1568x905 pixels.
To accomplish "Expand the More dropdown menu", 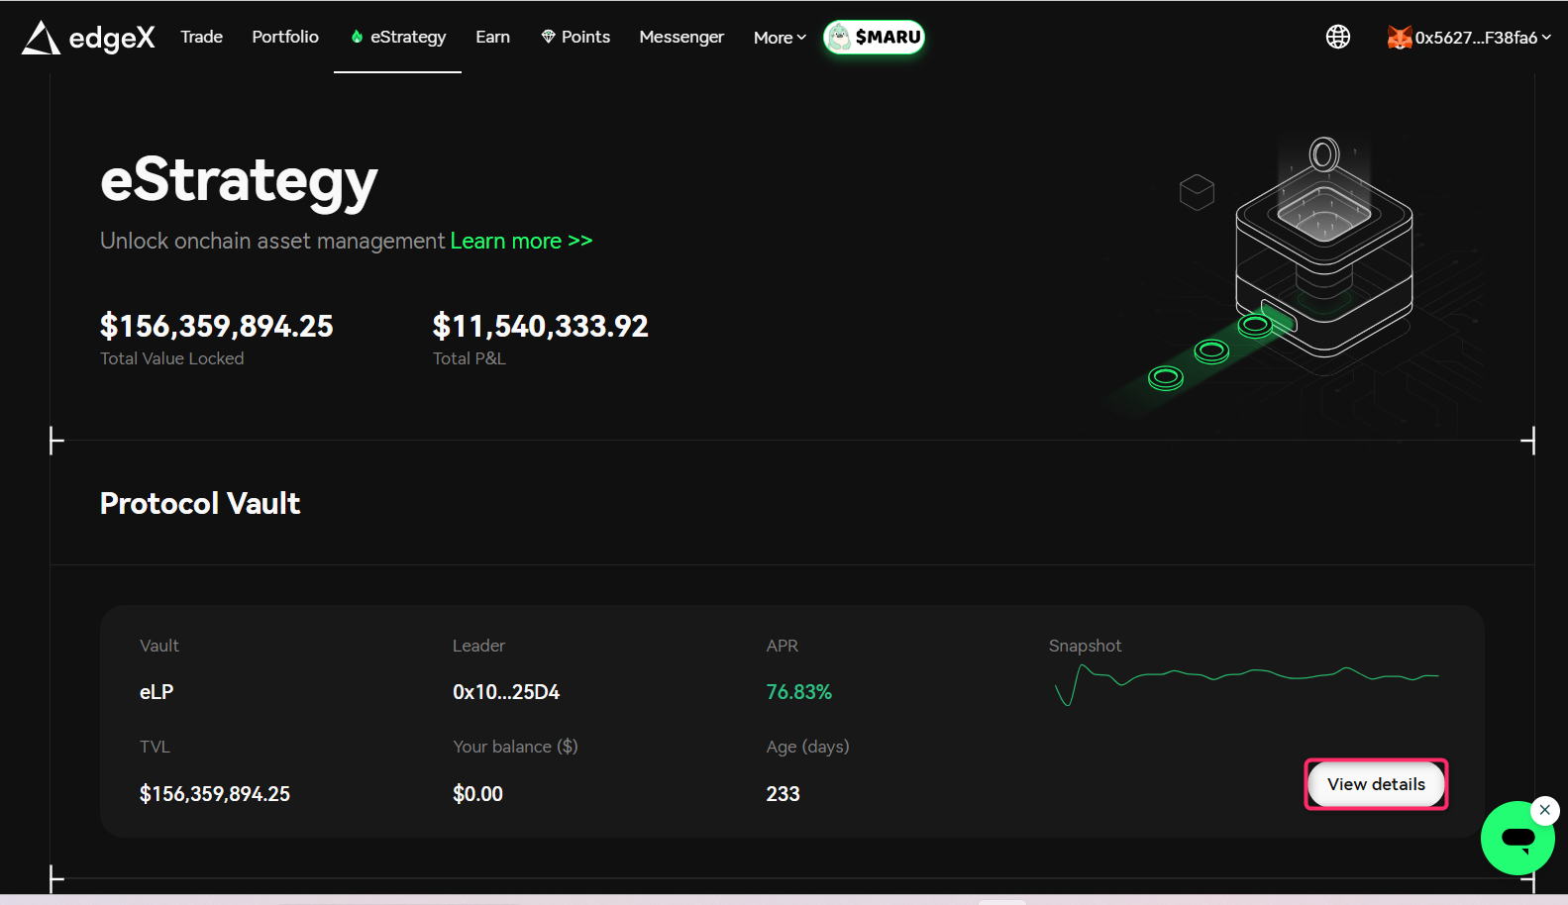I will (780, 38).
